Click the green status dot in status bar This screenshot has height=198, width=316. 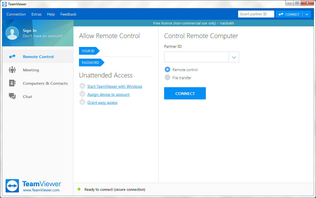click(79, 189)
